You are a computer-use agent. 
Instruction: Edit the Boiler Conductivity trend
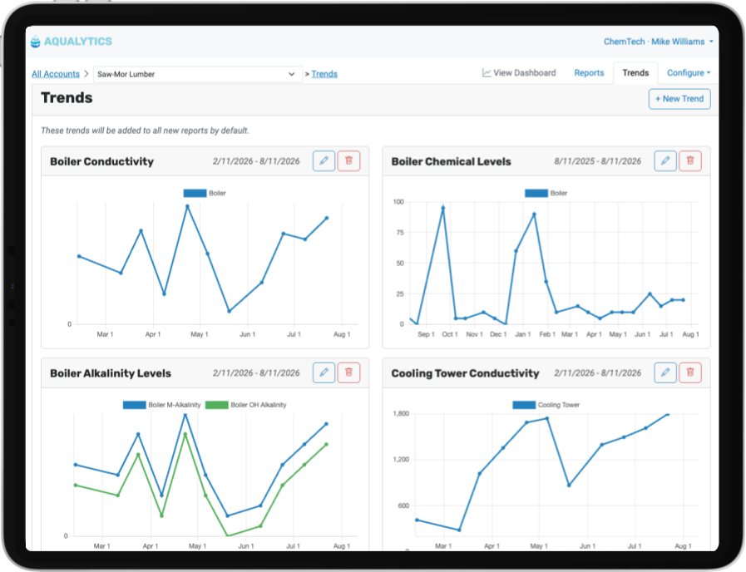[x=324, y=160]
